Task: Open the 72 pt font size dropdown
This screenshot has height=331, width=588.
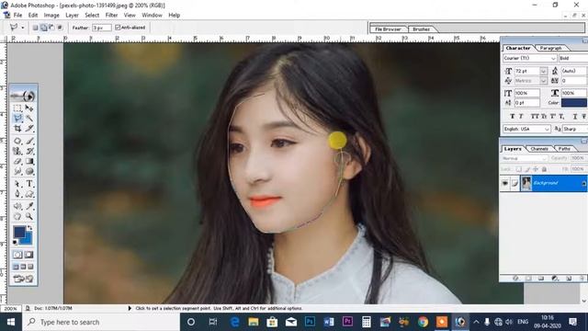Action: (x=543, y=71)
